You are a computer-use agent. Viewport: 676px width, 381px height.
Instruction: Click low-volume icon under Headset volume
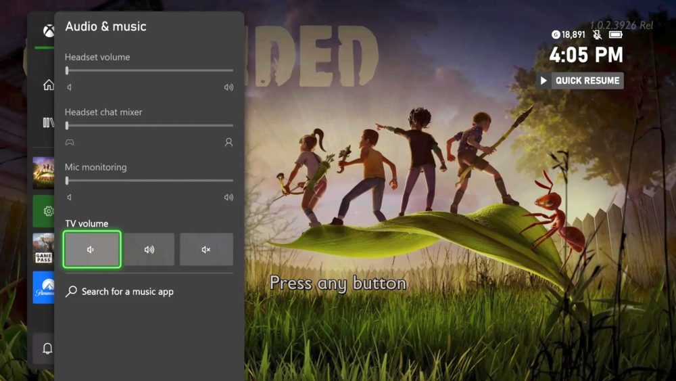tap(69, 87)
